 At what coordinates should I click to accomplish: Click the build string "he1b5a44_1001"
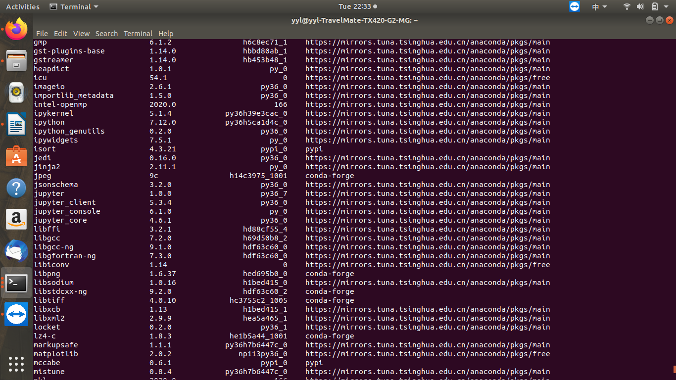258,336
